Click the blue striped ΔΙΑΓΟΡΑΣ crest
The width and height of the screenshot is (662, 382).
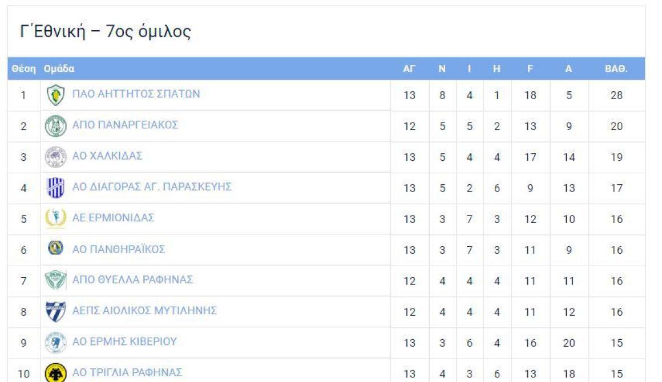tap(56, 188)
